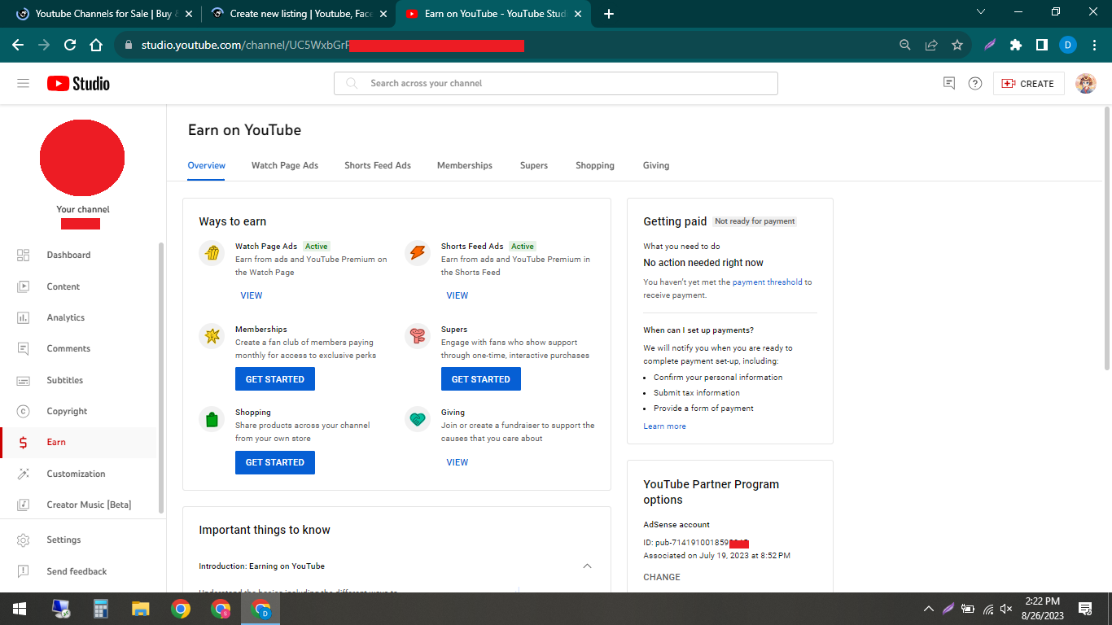
Task: Open the browser tab search dropdown
Action: [981, 12]
